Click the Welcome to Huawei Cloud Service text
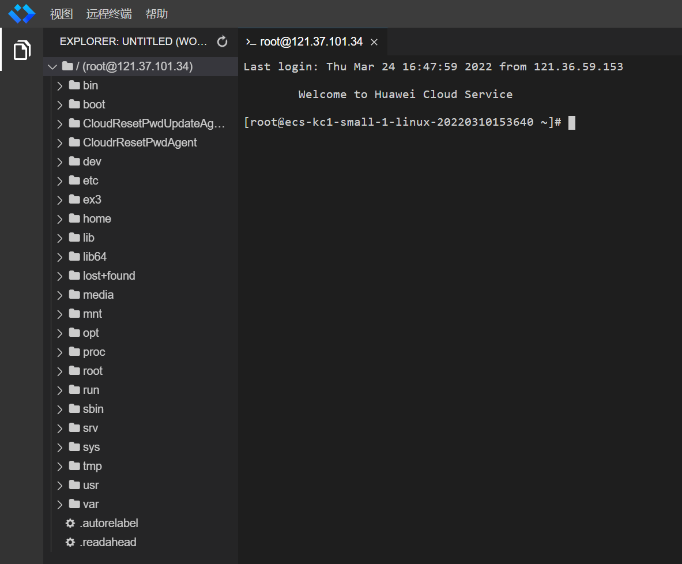The height and width of the screenshot is (564, 682). pos(405,95)
